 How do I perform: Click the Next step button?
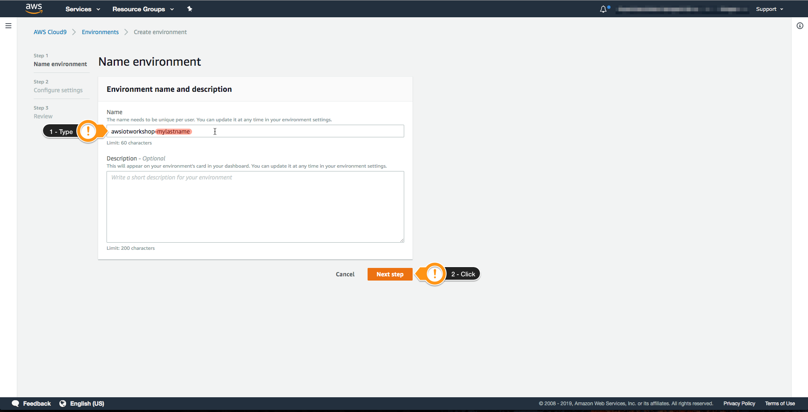(390, 274)
